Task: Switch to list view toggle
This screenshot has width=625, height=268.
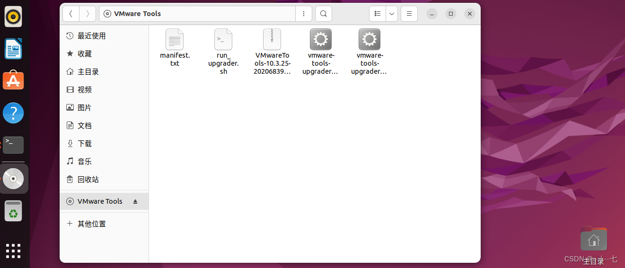Action: click(378, 14)
